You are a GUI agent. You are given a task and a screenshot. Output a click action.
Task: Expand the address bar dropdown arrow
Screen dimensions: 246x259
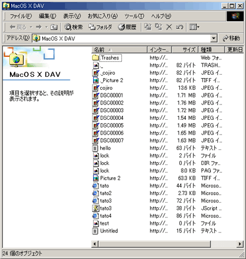tap(214, 38)
